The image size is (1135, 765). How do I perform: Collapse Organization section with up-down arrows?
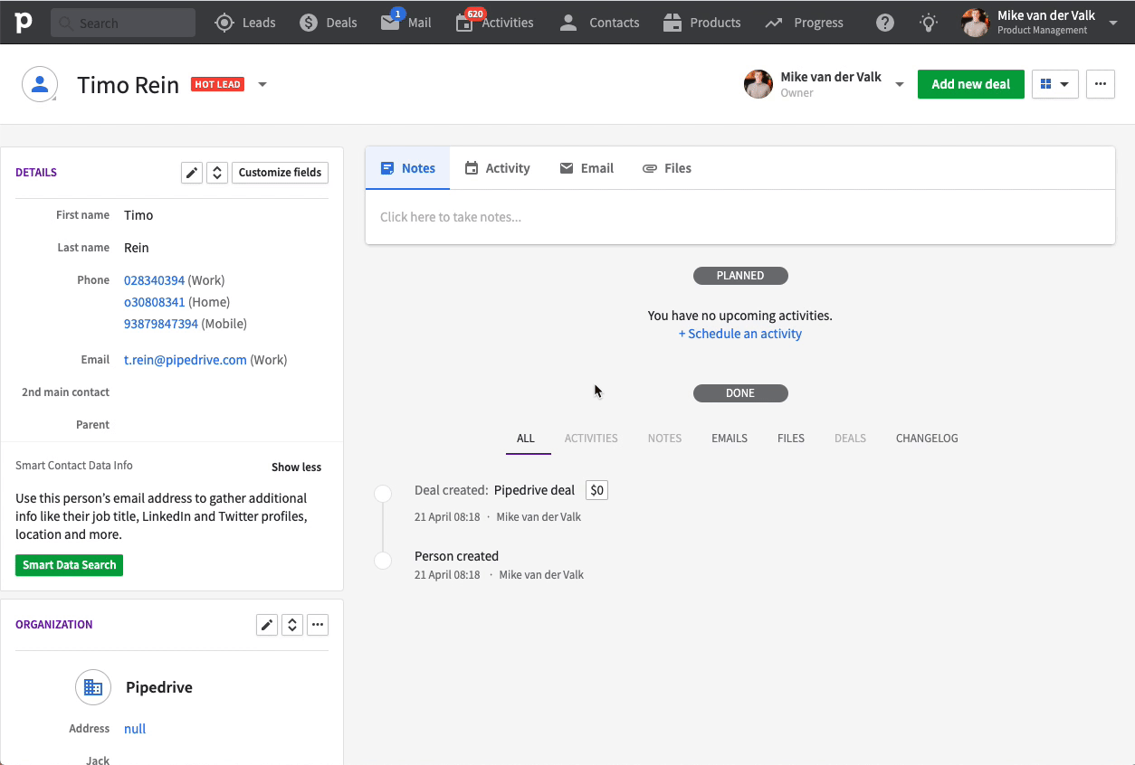point(291,625)
